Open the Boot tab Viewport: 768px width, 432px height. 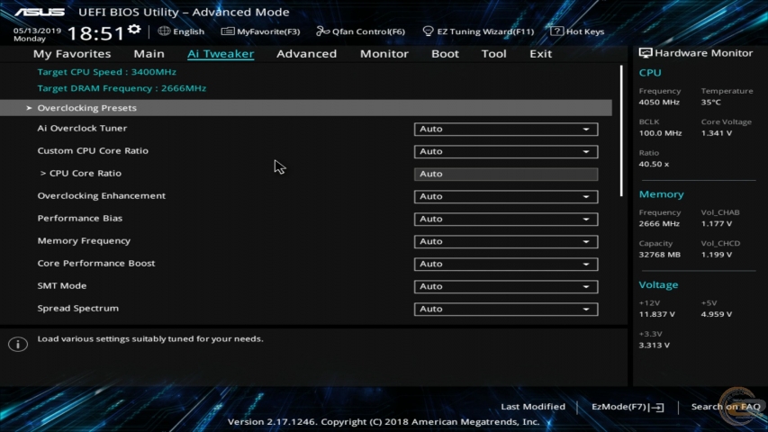pos(445,54)
